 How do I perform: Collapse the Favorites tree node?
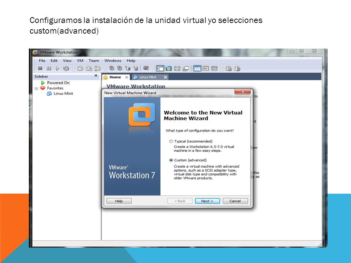[36, 88]
